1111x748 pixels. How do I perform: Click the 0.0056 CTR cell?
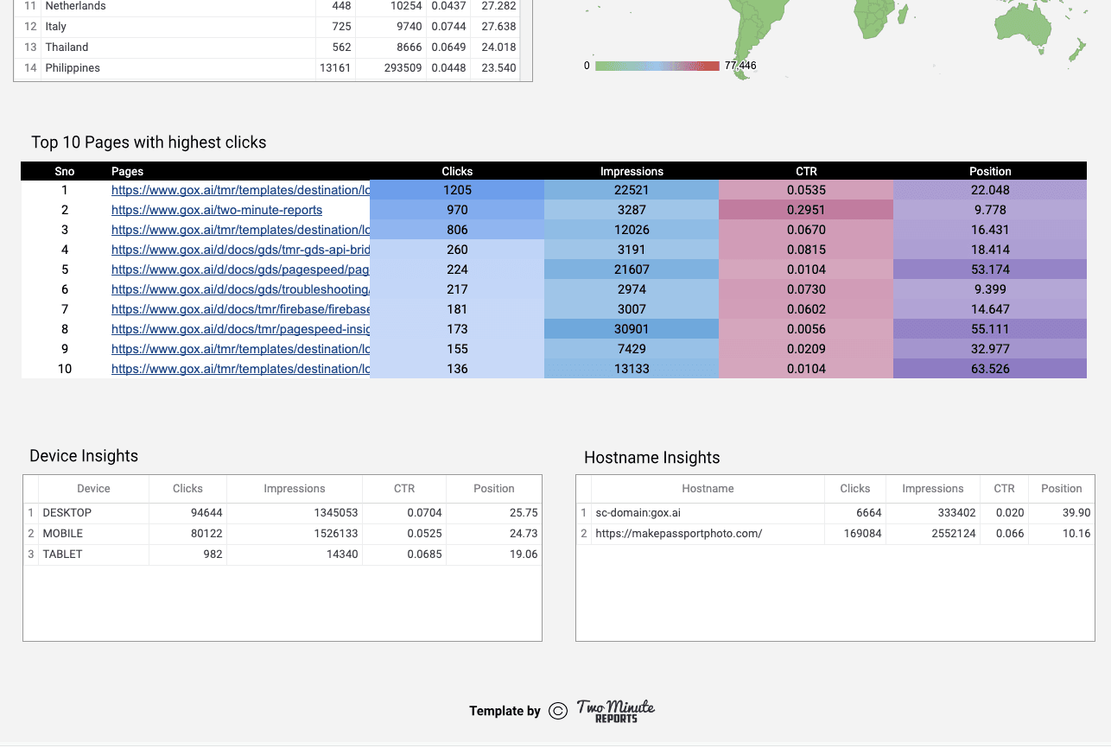click(806, 329)
